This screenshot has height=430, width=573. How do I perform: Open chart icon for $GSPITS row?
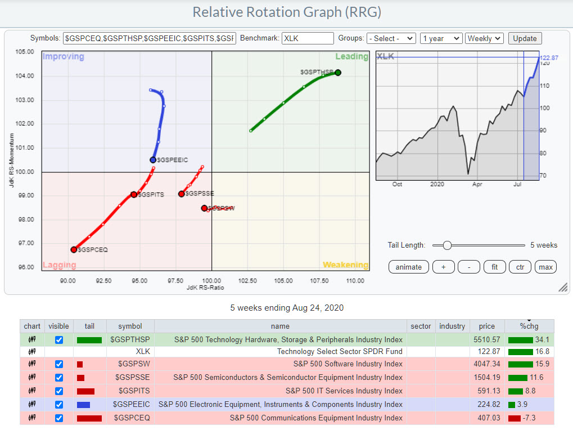coord(32,391)
